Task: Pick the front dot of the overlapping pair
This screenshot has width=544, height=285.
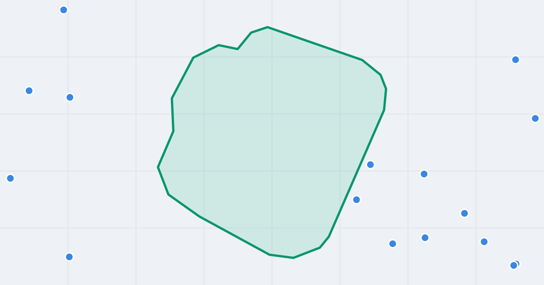Action: pyautogui.click(x=514, y=266)
